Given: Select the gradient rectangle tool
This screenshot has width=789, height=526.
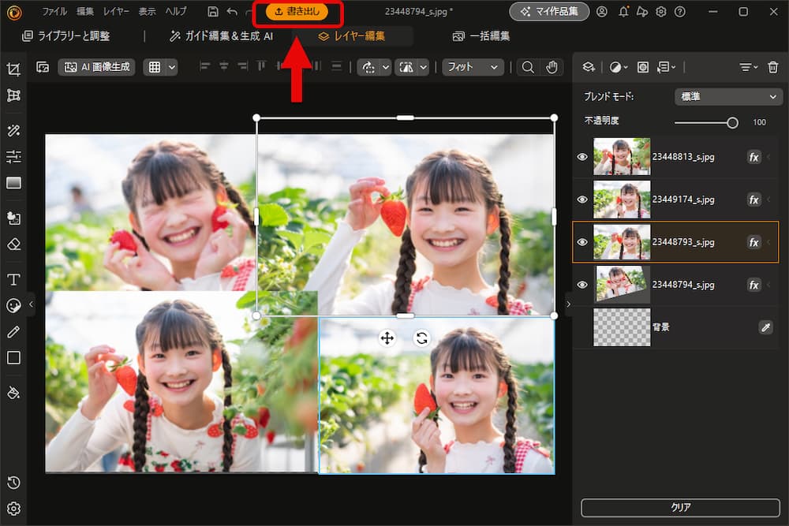Looking at the screenshot, I should click(13, 183).
